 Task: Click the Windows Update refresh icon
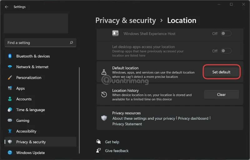click(x=10, y=152)
